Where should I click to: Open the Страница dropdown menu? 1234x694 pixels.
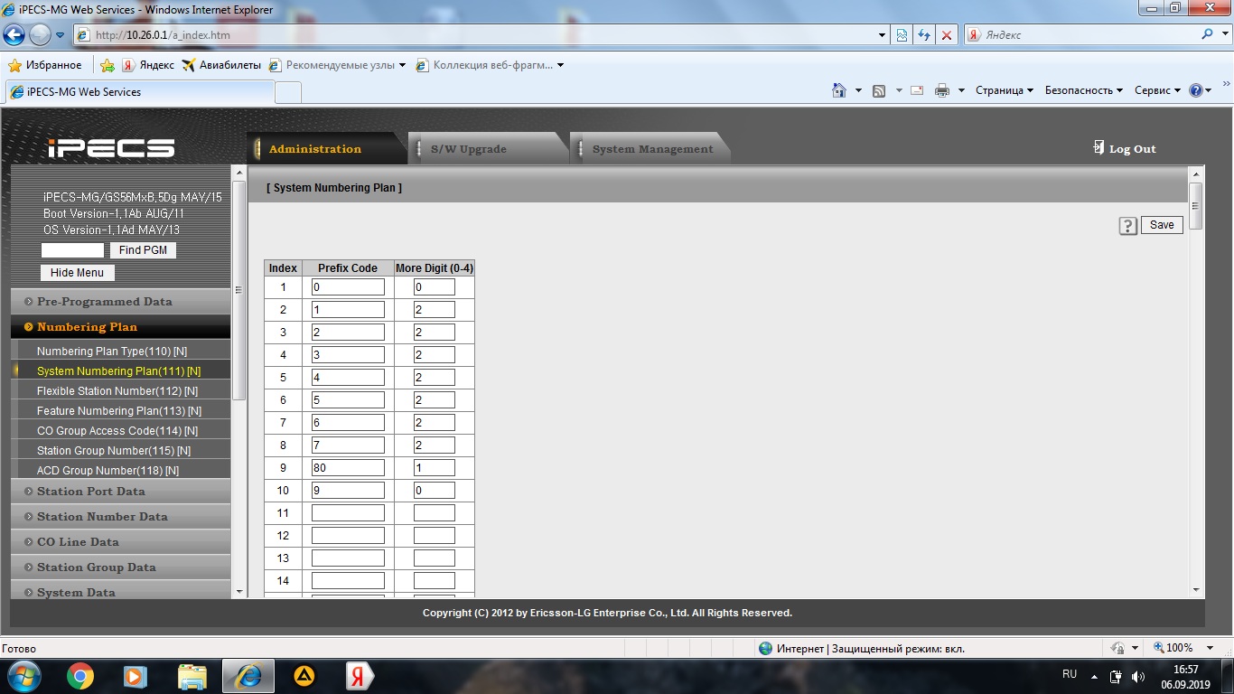point(1004,90)
